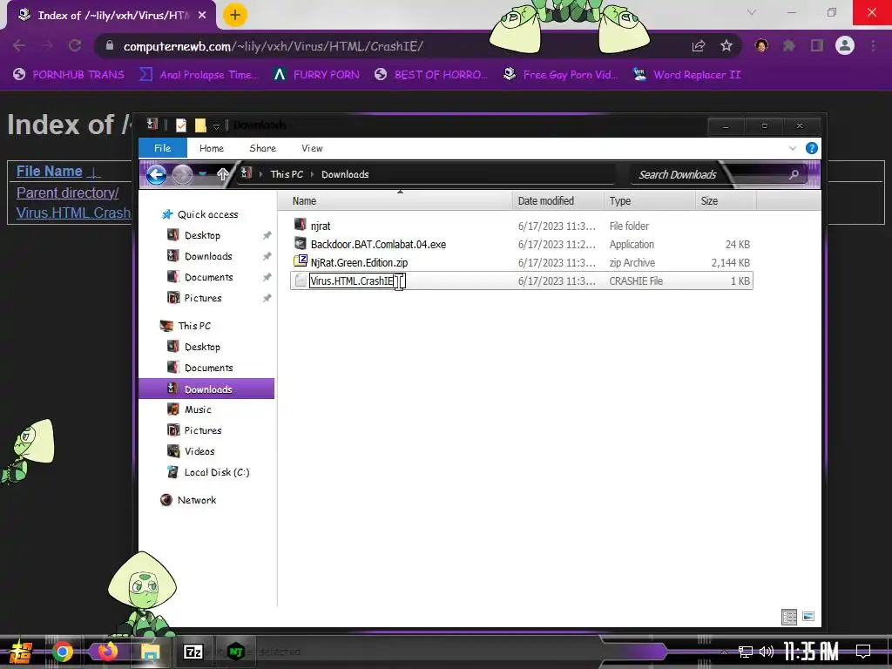The height and width of the screenshot is (669, 892).
Task: Click quick access toolbar properties icon
Action: coord(181,125)
